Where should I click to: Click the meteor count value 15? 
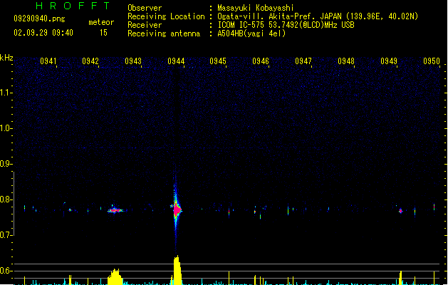103,33
